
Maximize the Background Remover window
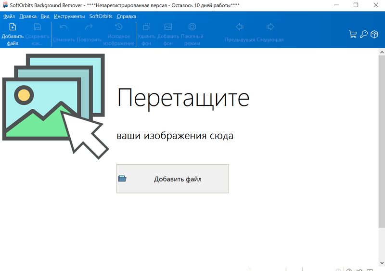tap(356, 5)
